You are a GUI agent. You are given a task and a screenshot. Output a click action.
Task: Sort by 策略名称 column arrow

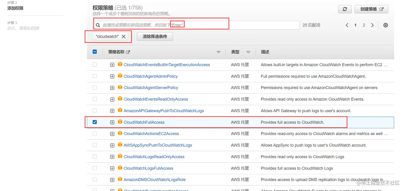[219, 52]
